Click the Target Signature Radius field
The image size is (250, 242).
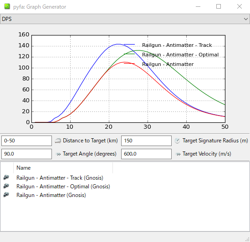[146, 141]
